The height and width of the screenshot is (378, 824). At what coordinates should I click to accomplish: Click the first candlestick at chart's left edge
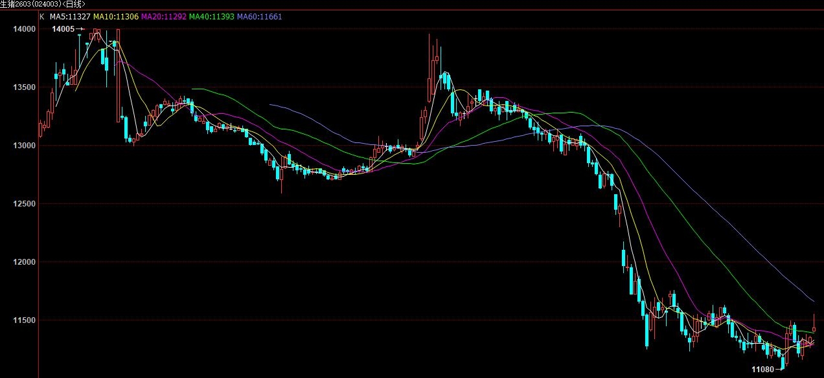[x=40, y=128]
